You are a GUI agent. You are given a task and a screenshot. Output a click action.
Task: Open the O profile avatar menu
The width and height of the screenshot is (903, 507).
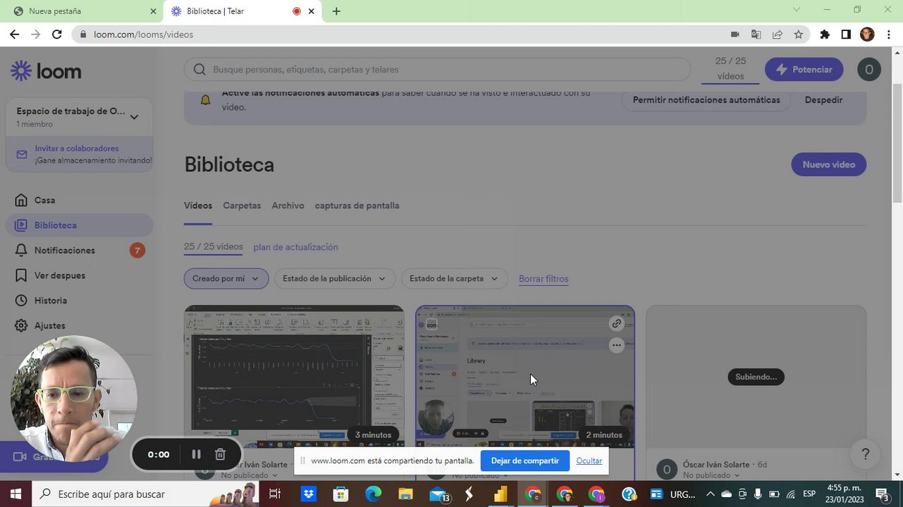tap(868, 70)
